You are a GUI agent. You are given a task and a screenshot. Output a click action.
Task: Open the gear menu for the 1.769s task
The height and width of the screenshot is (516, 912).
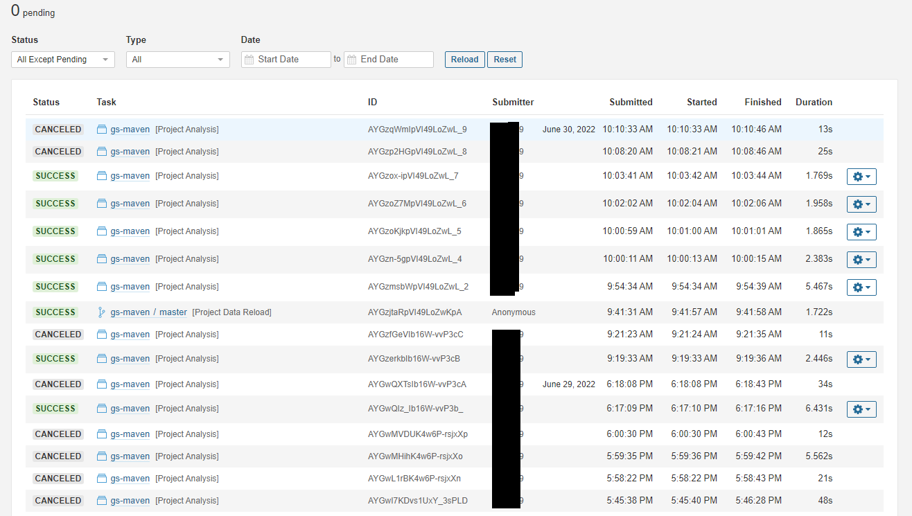pyautogui.click(x=861, y=177)
